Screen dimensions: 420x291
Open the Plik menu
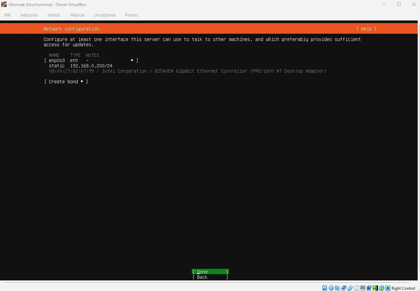(x=7, y=15)
